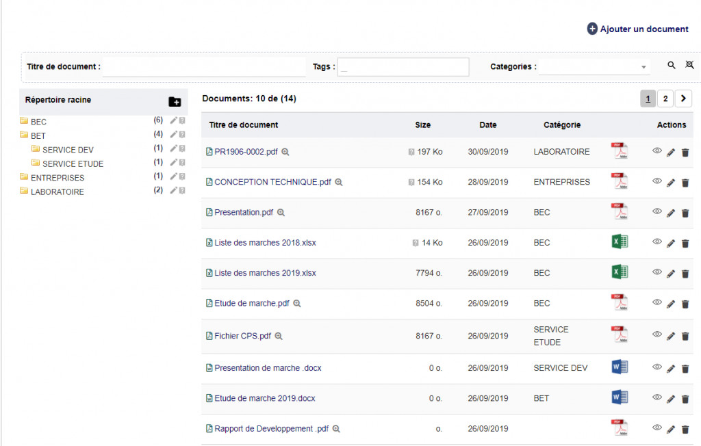
Task: Go to next page using the arrow button
Action: coord(683,99)
